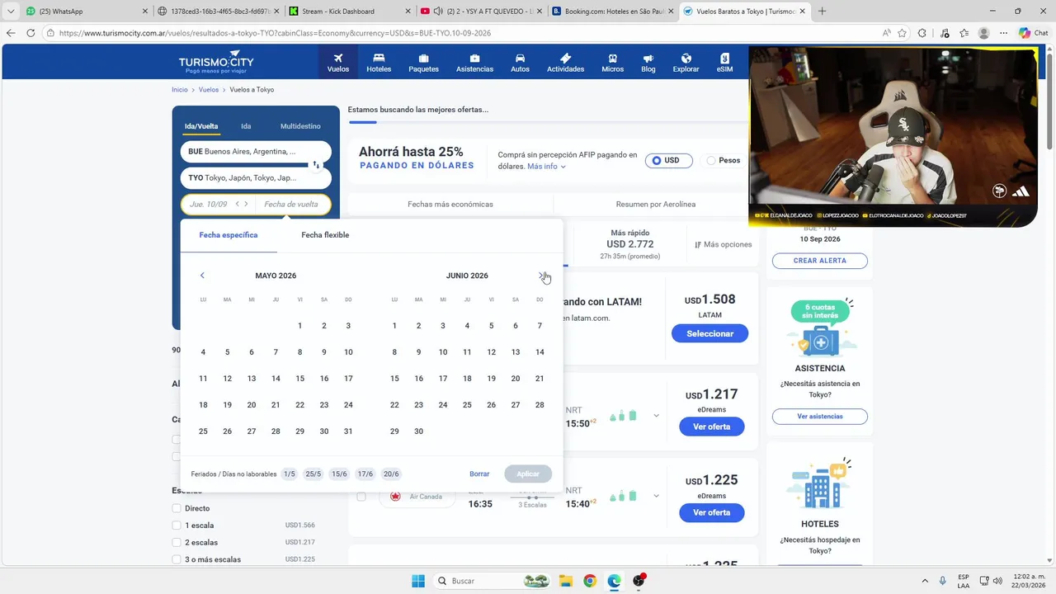
Task: Click Seleccionar button for LATAM
Action: coord(709,333)
